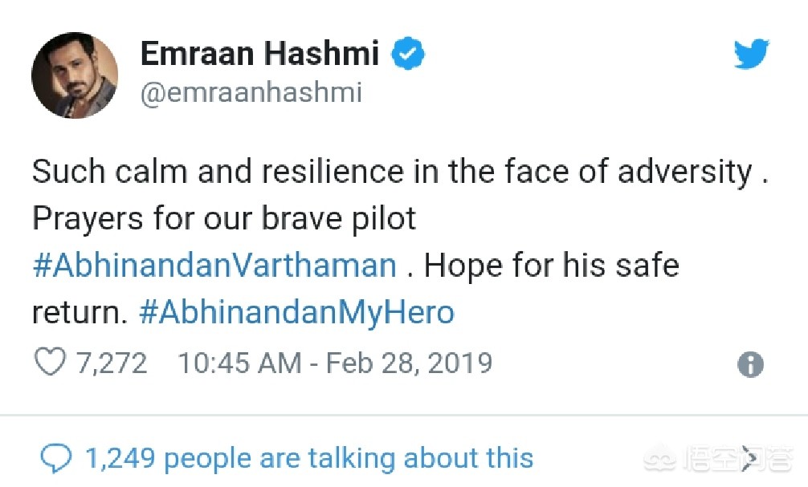Open '1,249 people are talking about this'
This screenshot has width=808, height=487.
(x=309, y=458)
